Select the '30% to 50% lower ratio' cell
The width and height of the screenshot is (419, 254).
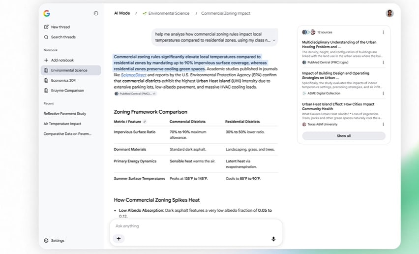(245, 132)
